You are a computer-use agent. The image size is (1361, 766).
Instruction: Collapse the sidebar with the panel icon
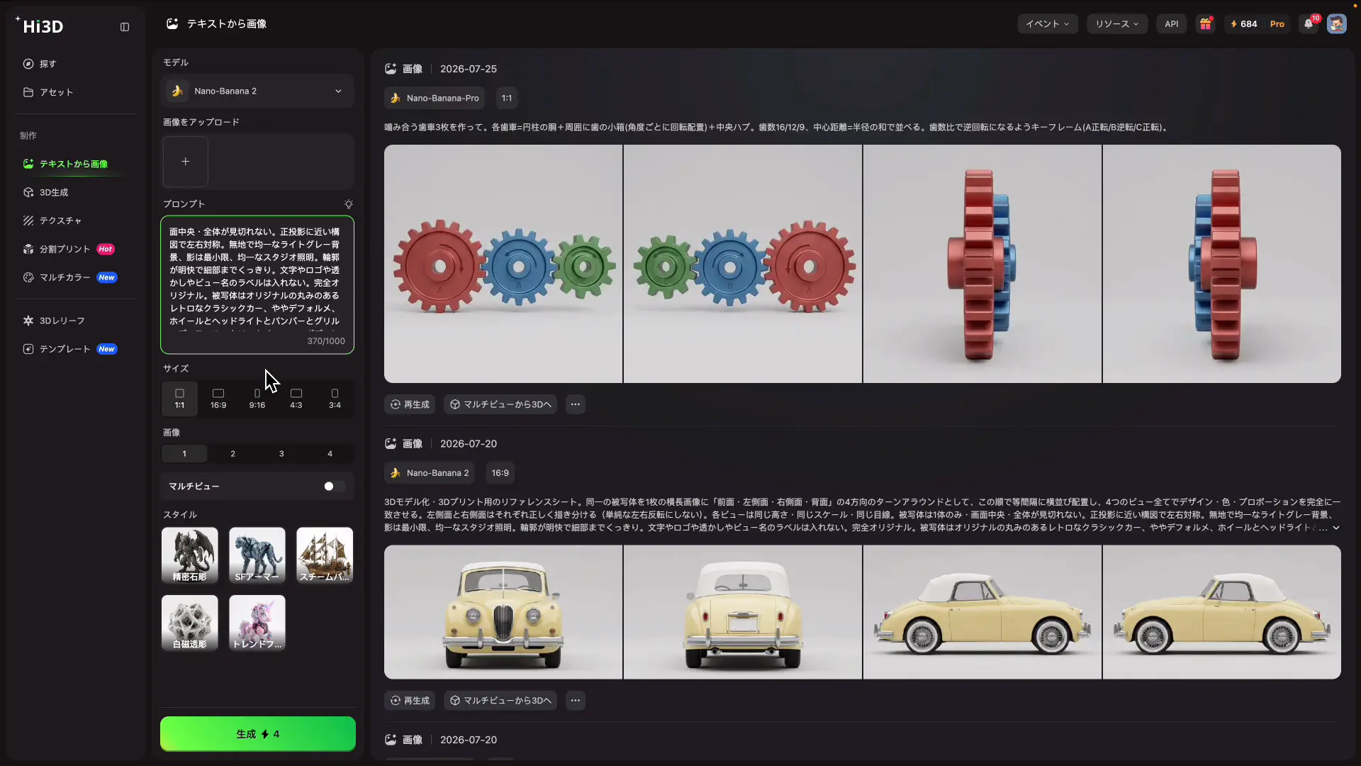click(125, 27)
